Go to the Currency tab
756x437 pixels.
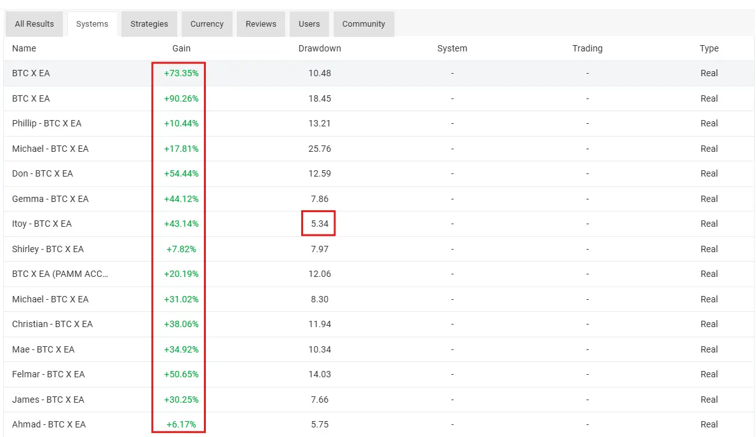pos(207,24)
